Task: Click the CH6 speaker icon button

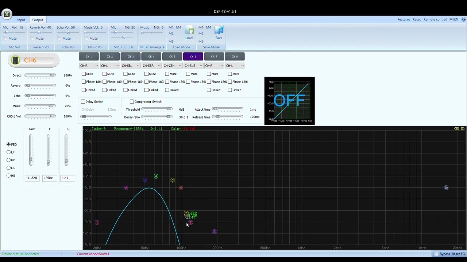Action: point(15,60)
